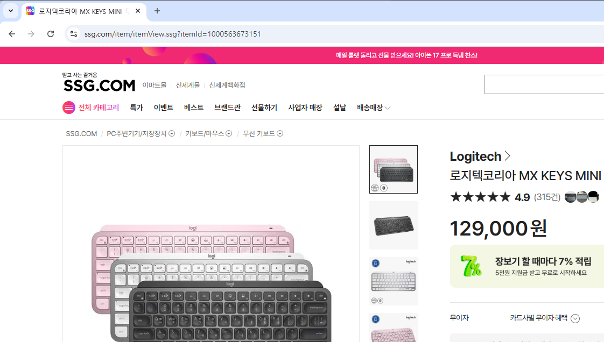The image size is (604, 342).
Task: Open the 7% 적립 benefit banner
Action: (527, 266)
